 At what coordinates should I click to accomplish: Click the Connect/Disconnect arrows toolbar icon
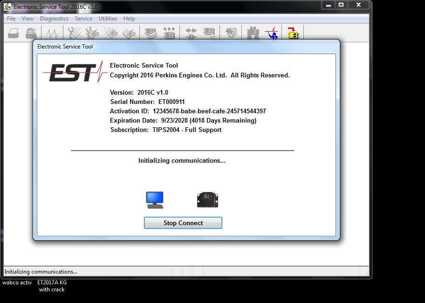pyautogui.click(x=191, y=34)
